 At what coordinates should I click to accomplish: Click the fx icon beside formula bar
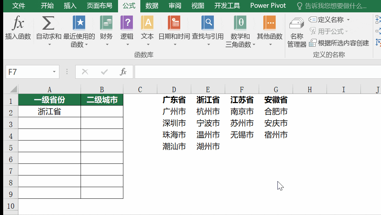point(123,72)
